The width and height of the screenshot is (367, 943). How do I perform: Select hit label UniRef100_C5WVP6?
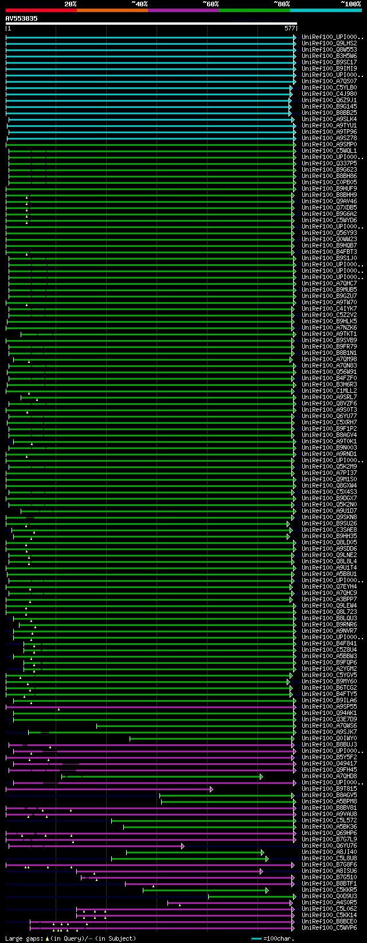(329, 927)
